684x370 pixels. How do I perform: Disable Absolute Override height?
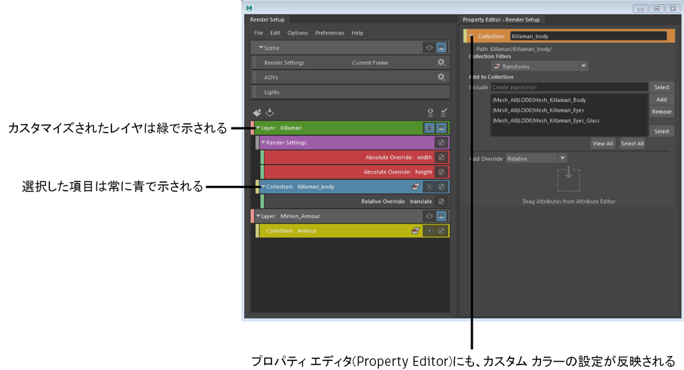[x=441, y=172]
